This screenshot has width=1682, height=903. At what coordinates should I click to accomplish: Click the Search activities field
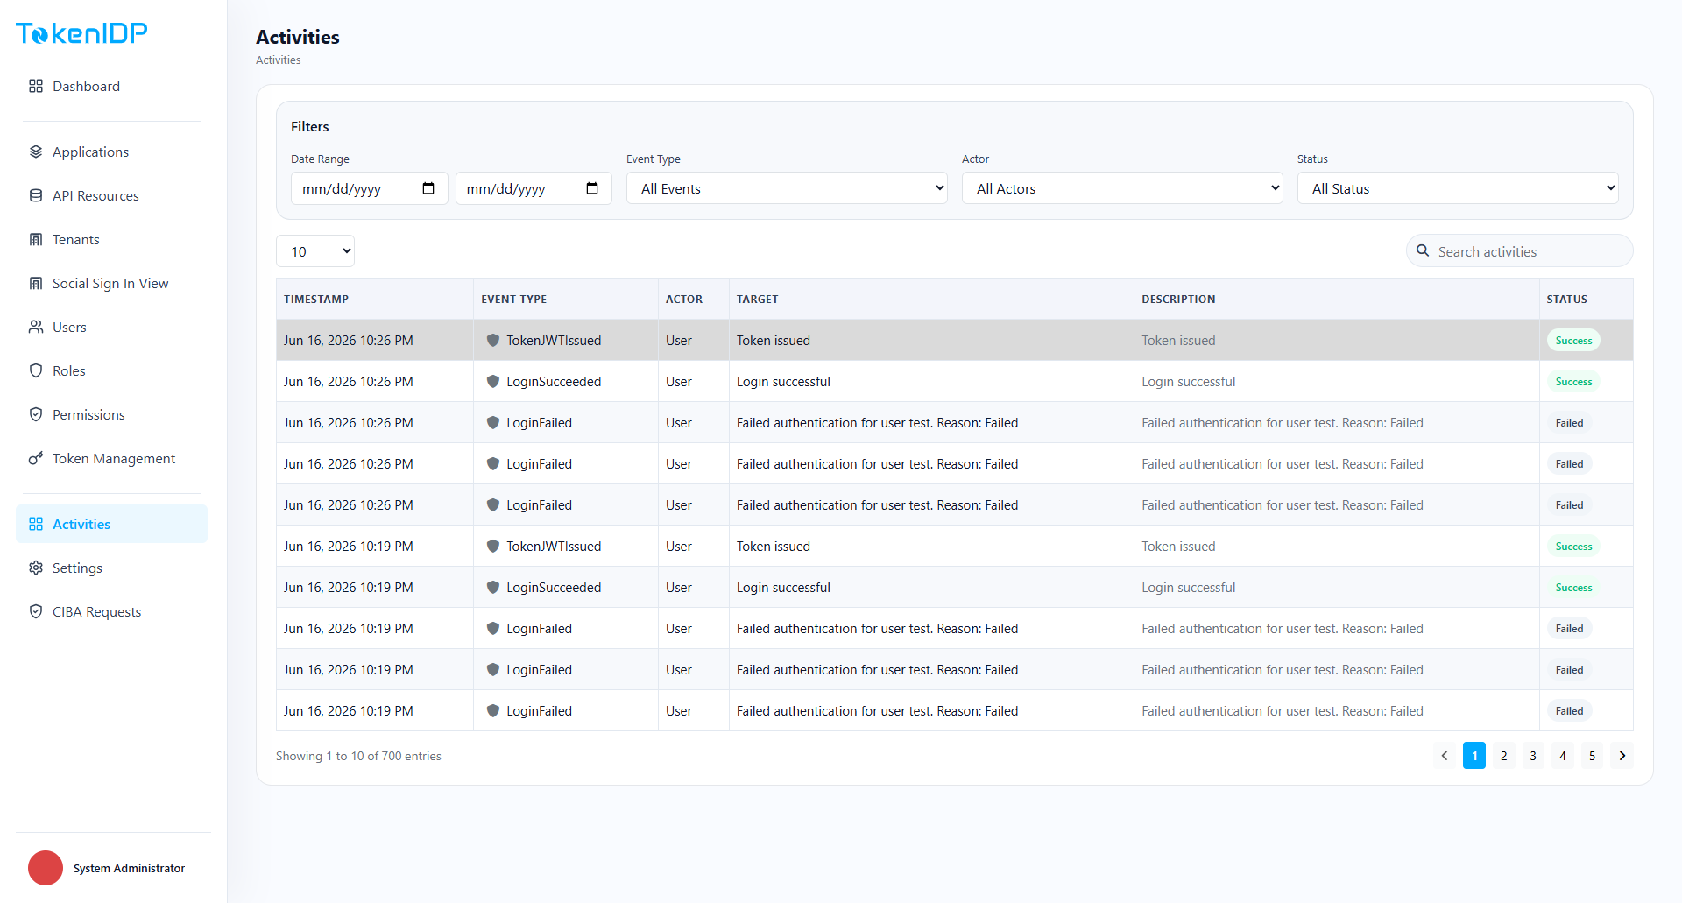click(x=1520, y=251)
